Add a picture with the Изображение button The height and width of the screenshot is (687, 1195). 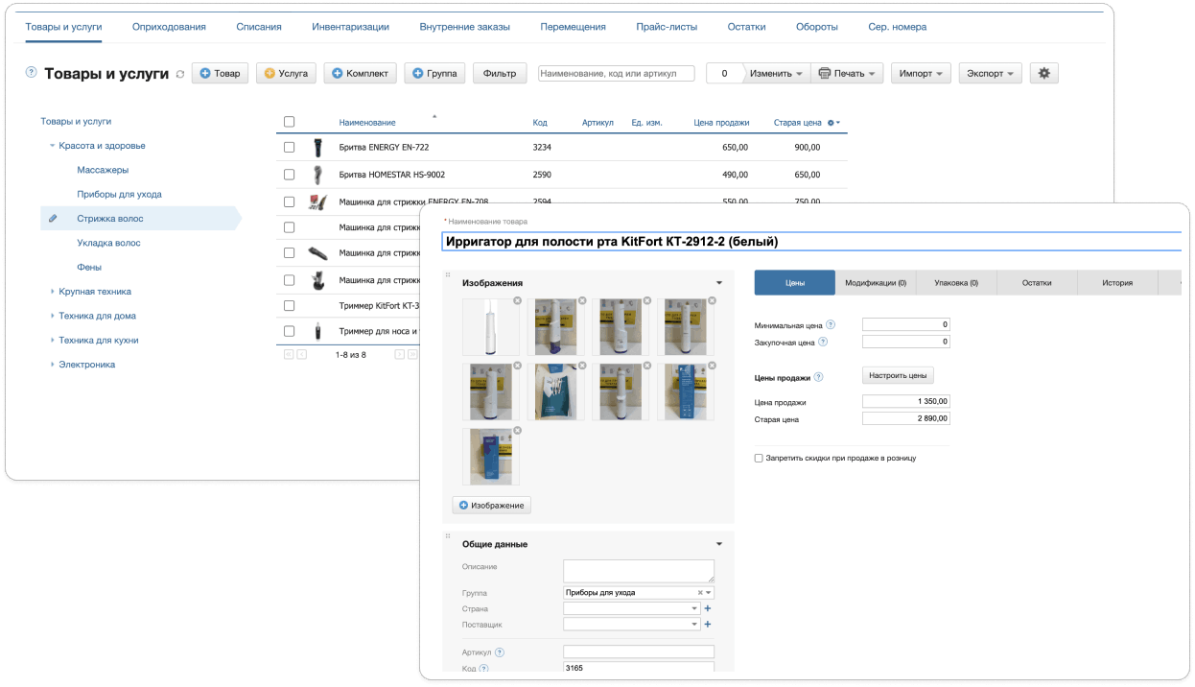491,505
